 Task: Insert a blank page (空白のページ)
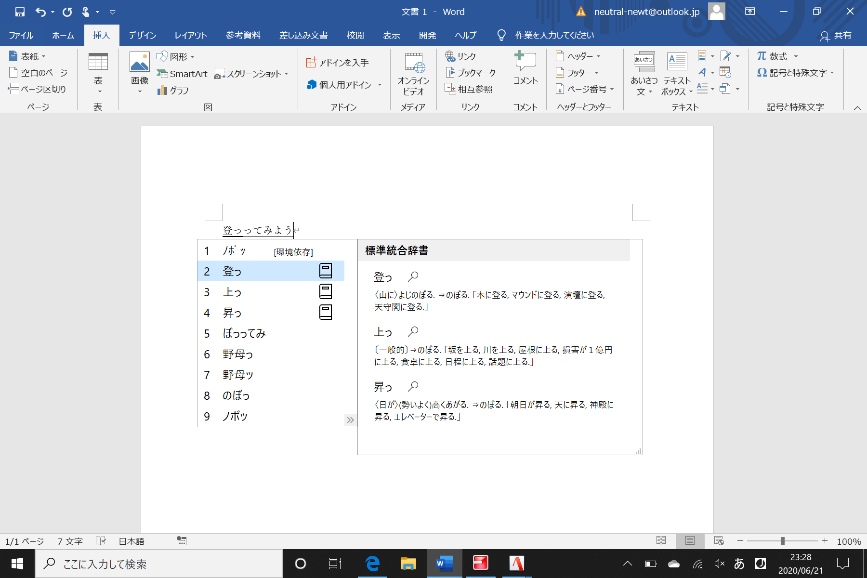point(38,73)
